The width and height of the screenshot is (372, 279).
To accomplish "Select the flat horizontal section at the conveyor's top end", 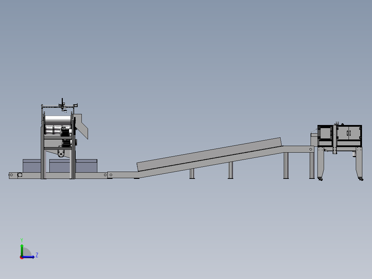I will coord(298,149).
